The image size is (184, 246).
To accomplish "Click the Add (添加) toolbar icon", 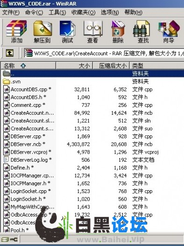I will tap(16, 32).
